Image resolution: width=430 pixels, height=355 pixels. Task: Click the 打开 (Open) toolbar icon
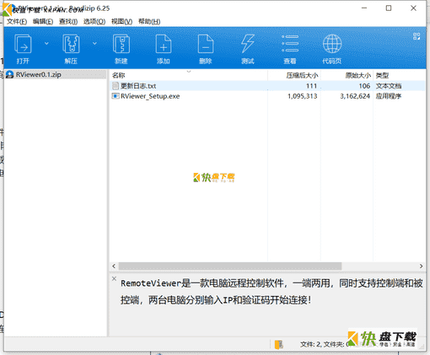[23, 44]
